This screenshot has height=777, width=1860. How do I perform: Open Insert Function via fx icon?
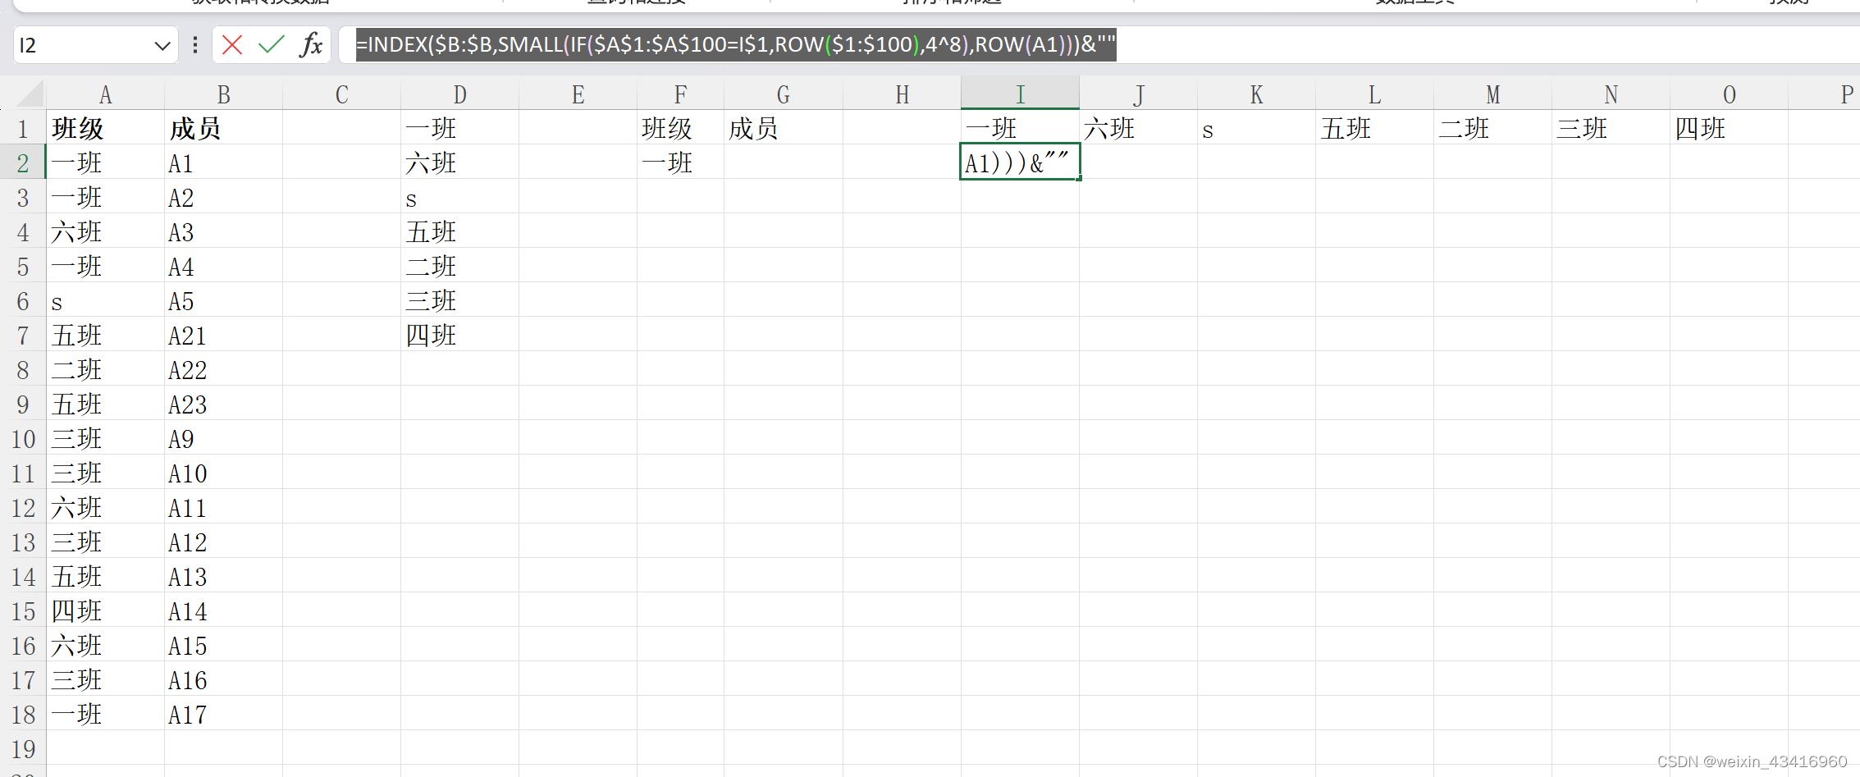311,44
